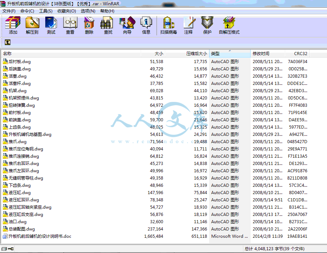Select the 液压缸.dwg file icon

[x=5, y=192]
